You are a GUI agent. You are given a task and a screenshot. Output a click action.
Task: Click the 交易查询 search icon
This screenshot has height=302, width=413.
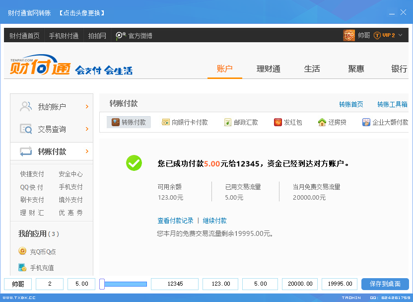26,129
